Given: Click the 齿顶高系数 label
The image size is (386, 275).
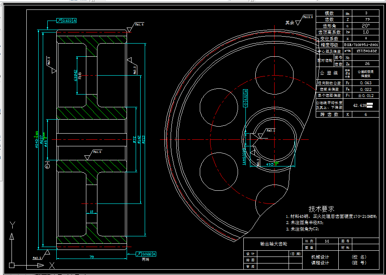Looking at the screenshot, I should [329, 32].
